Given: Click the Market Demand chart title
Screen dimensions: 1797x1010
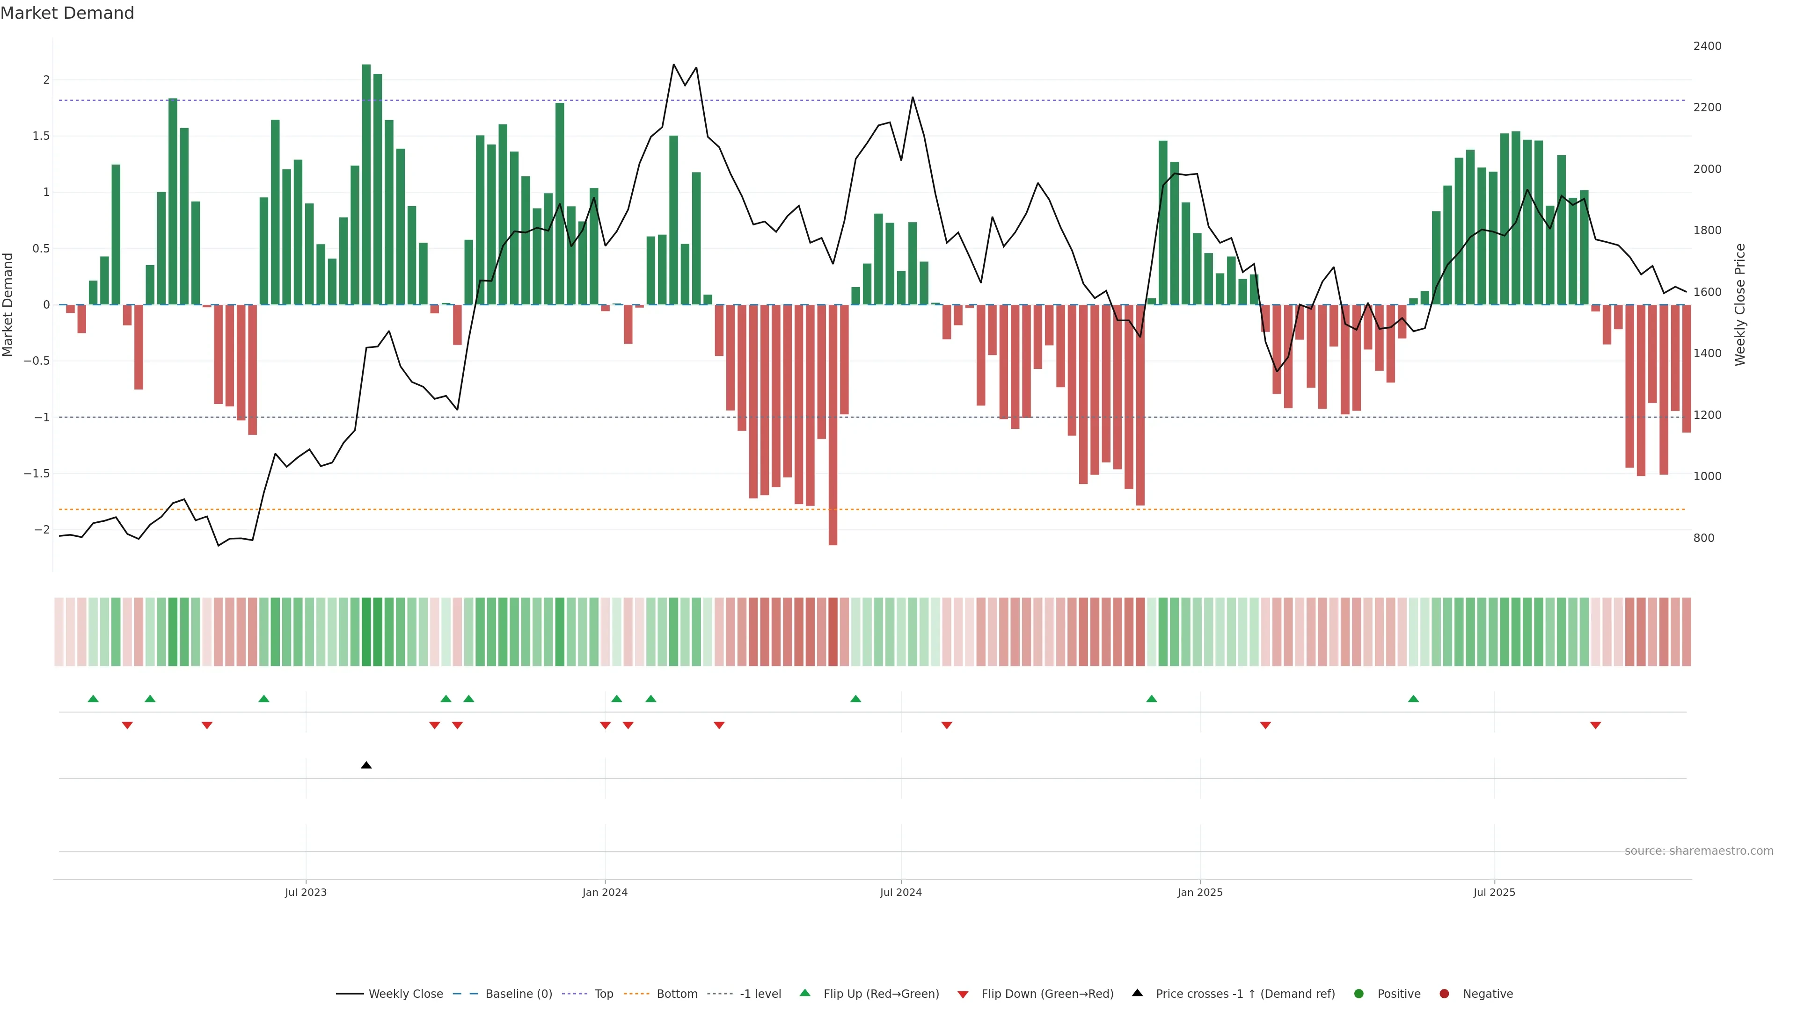Looking at the screenshot, I should tap(67, 13).
